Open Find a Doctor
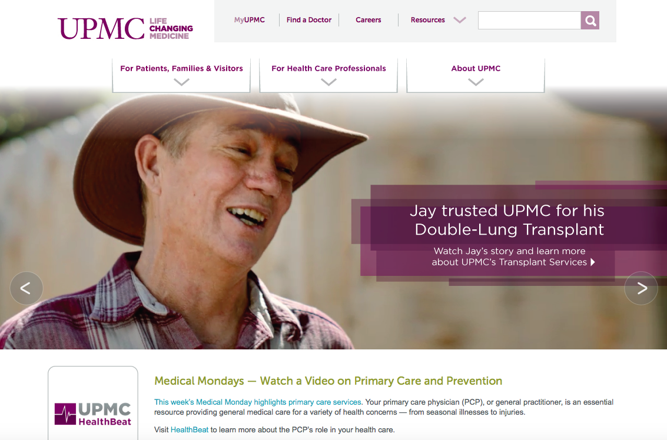Viewport: 667px width, 440px height. [309, 20]
